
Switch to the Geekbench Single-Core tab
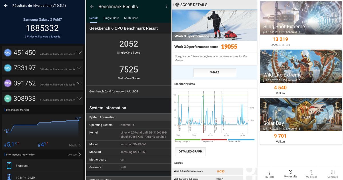click(111, 18)
